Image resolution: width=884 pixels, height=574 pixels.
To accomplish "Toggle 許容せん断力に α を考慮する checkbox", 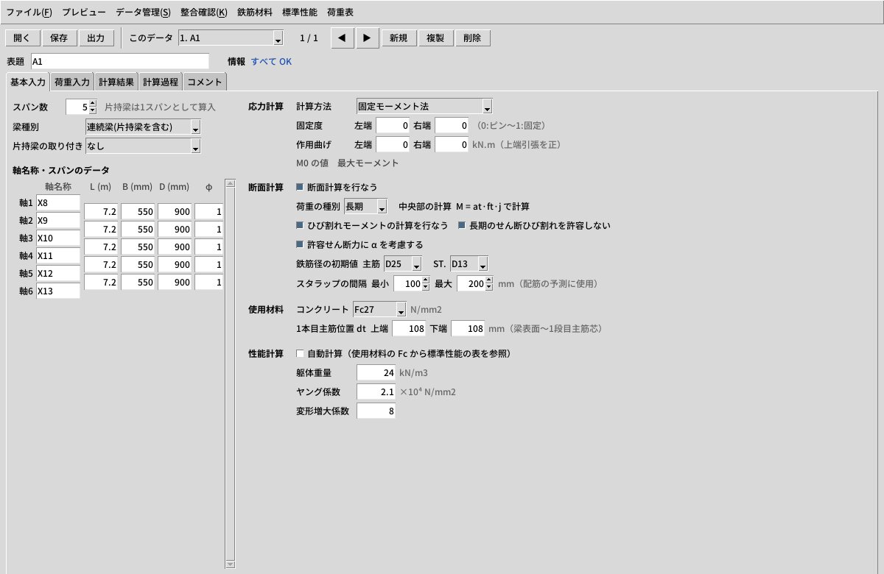I will (x=300, y=244).
